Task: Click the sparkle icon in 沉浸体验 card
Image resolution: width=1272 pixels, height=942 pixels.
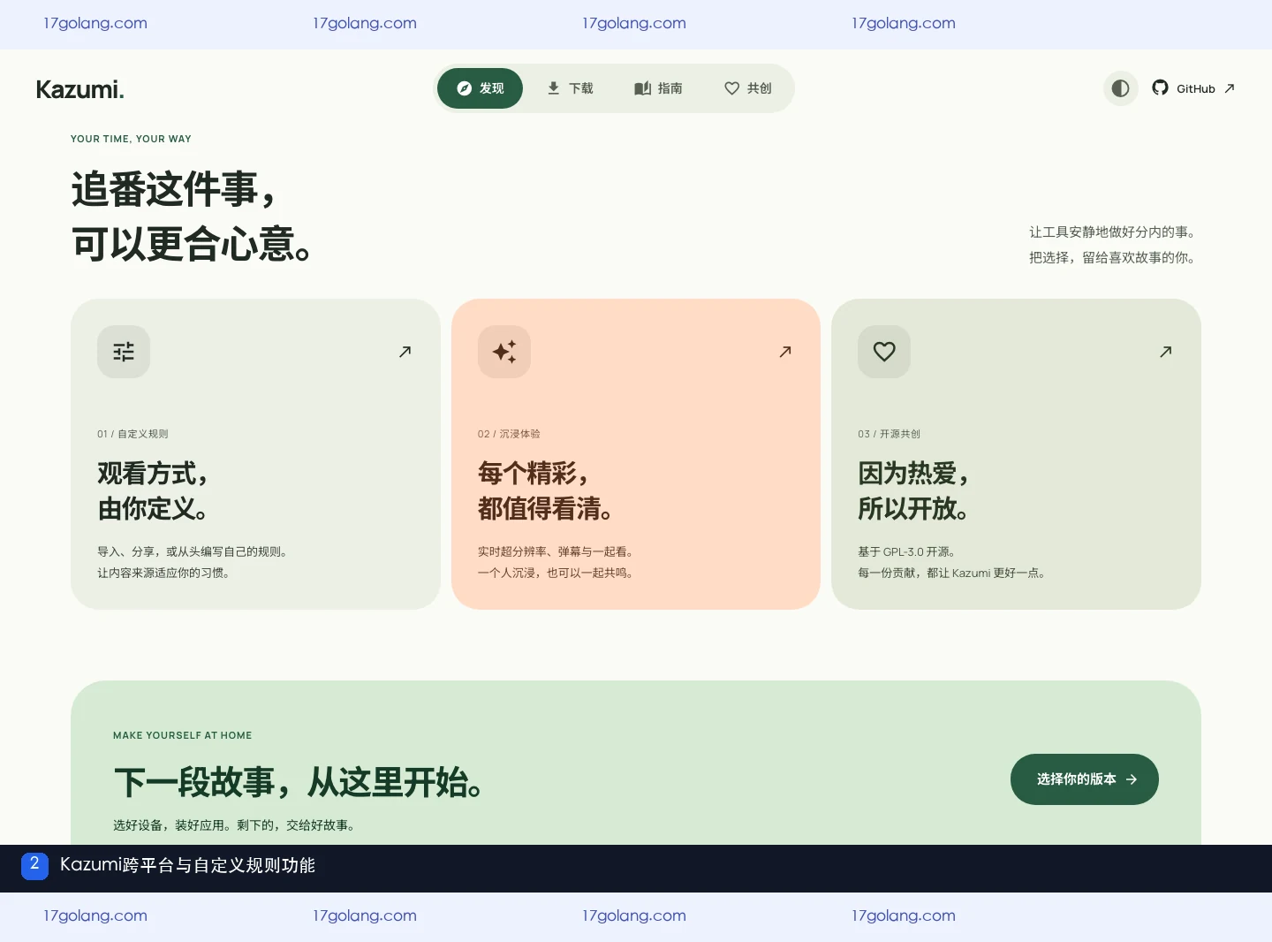Action: [504, 352]
